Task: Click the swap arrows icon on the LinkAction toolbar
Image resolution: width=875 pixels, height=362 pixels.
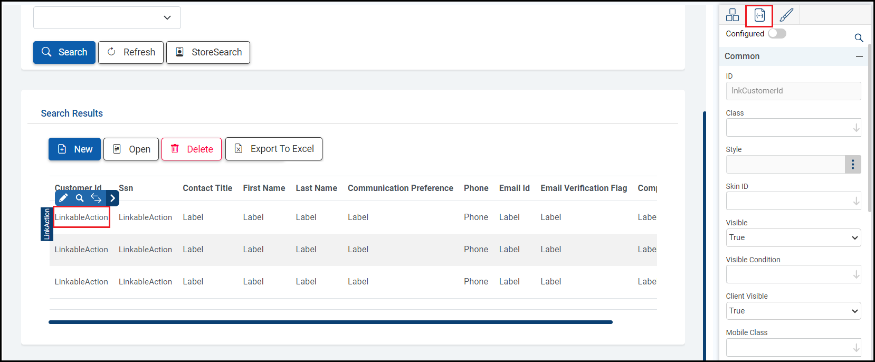Action: [x=96, y=198]
